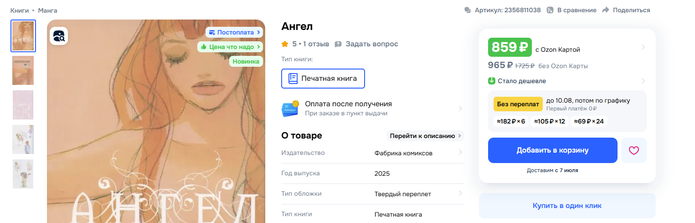
Task: Expand the Стало дешевле chevron
Action: coord(643,81)
